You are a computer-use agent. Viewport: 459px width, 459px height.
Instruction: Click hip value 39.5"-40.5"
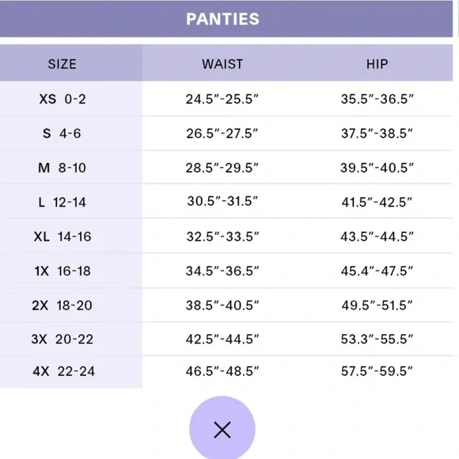(377, 168)
